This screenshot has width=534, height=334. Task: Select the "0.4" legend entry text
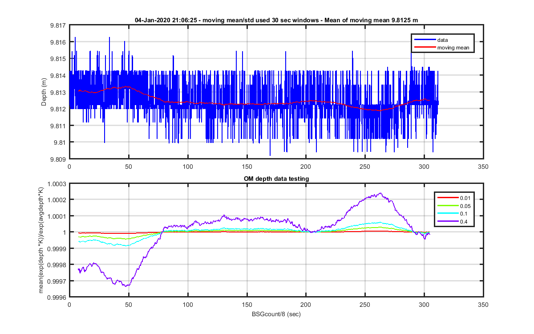pyautogui.click(x=464, y=221)
